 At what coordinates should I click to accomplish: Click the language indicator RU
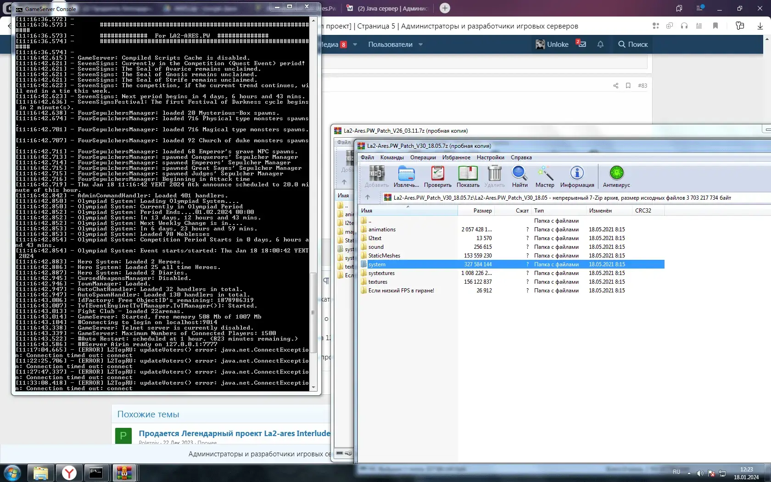point(676,472)
